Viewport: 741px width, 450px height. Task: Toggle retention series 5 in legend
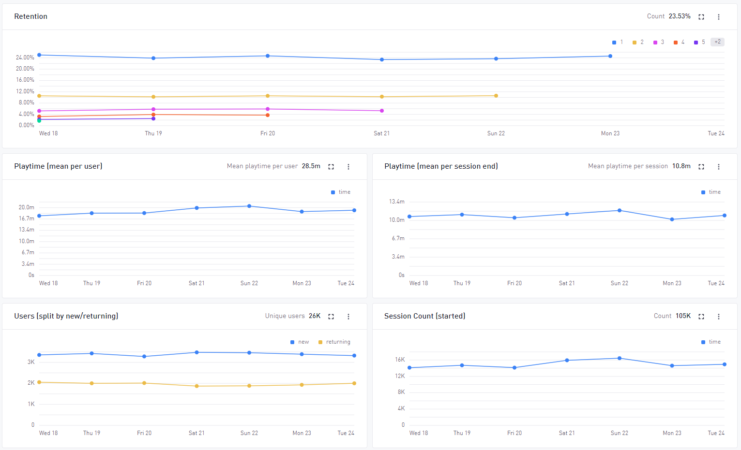coord(699,43)
